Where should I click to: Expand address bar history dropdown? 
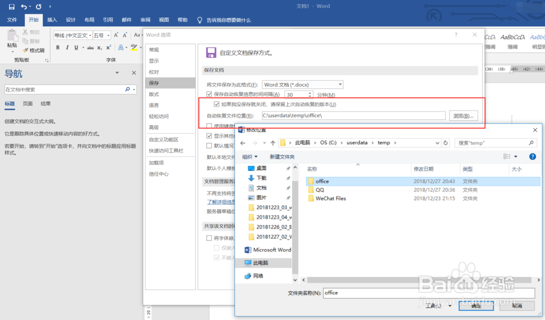click(x=437, y=143)
